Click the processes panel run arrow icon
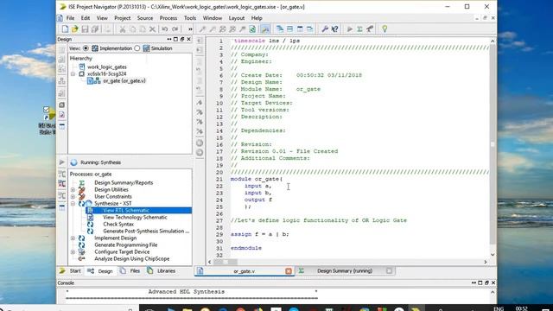Image resolution: width=553 pixels, height=311 pixels. click(x=61, y=162)
